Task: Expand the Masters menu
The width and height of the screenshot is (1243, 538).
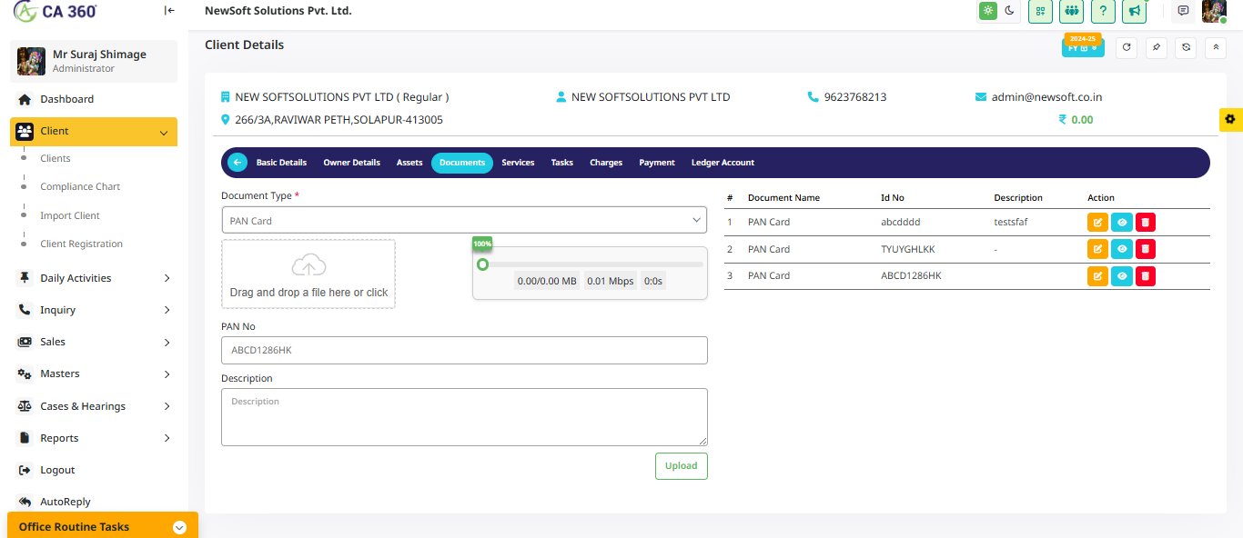Action: pyautogui.click(x=94, y=374)
